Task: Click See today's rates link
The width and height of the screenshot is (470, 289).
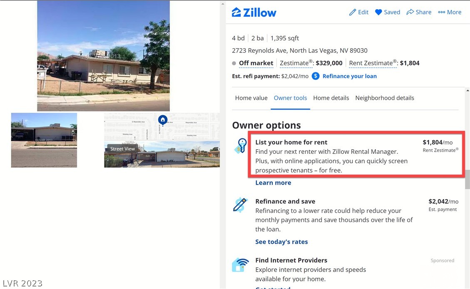Action: 281,242
